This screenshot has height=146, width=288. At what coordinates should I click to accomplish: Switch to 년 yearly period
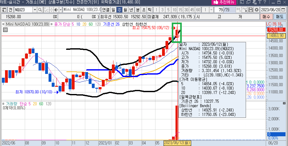click(131, 10)
